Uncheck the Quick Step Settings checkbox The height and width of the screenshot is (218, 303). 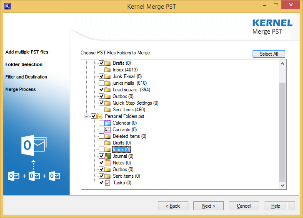click(101, 103)
